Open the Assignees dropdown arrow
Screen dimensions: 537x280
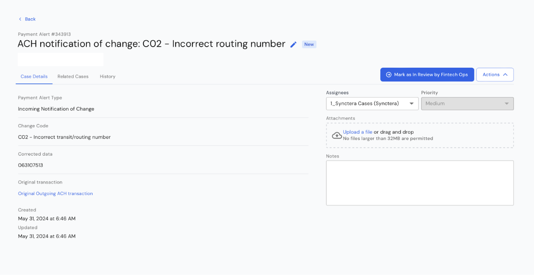point(412,104)
